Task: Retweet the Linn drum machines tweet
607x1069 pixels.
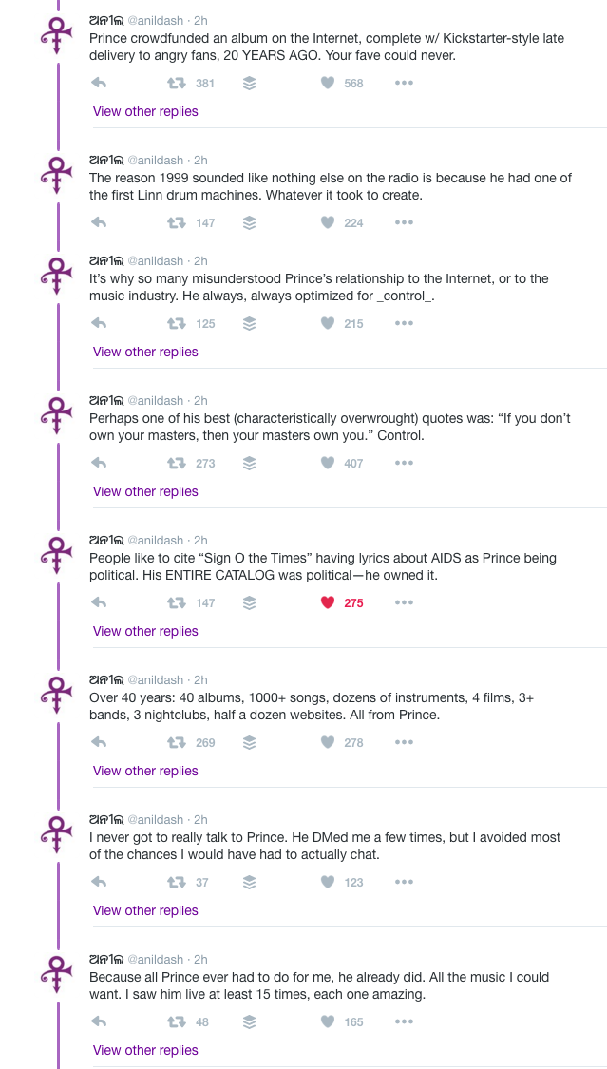Action: (176, 223)
